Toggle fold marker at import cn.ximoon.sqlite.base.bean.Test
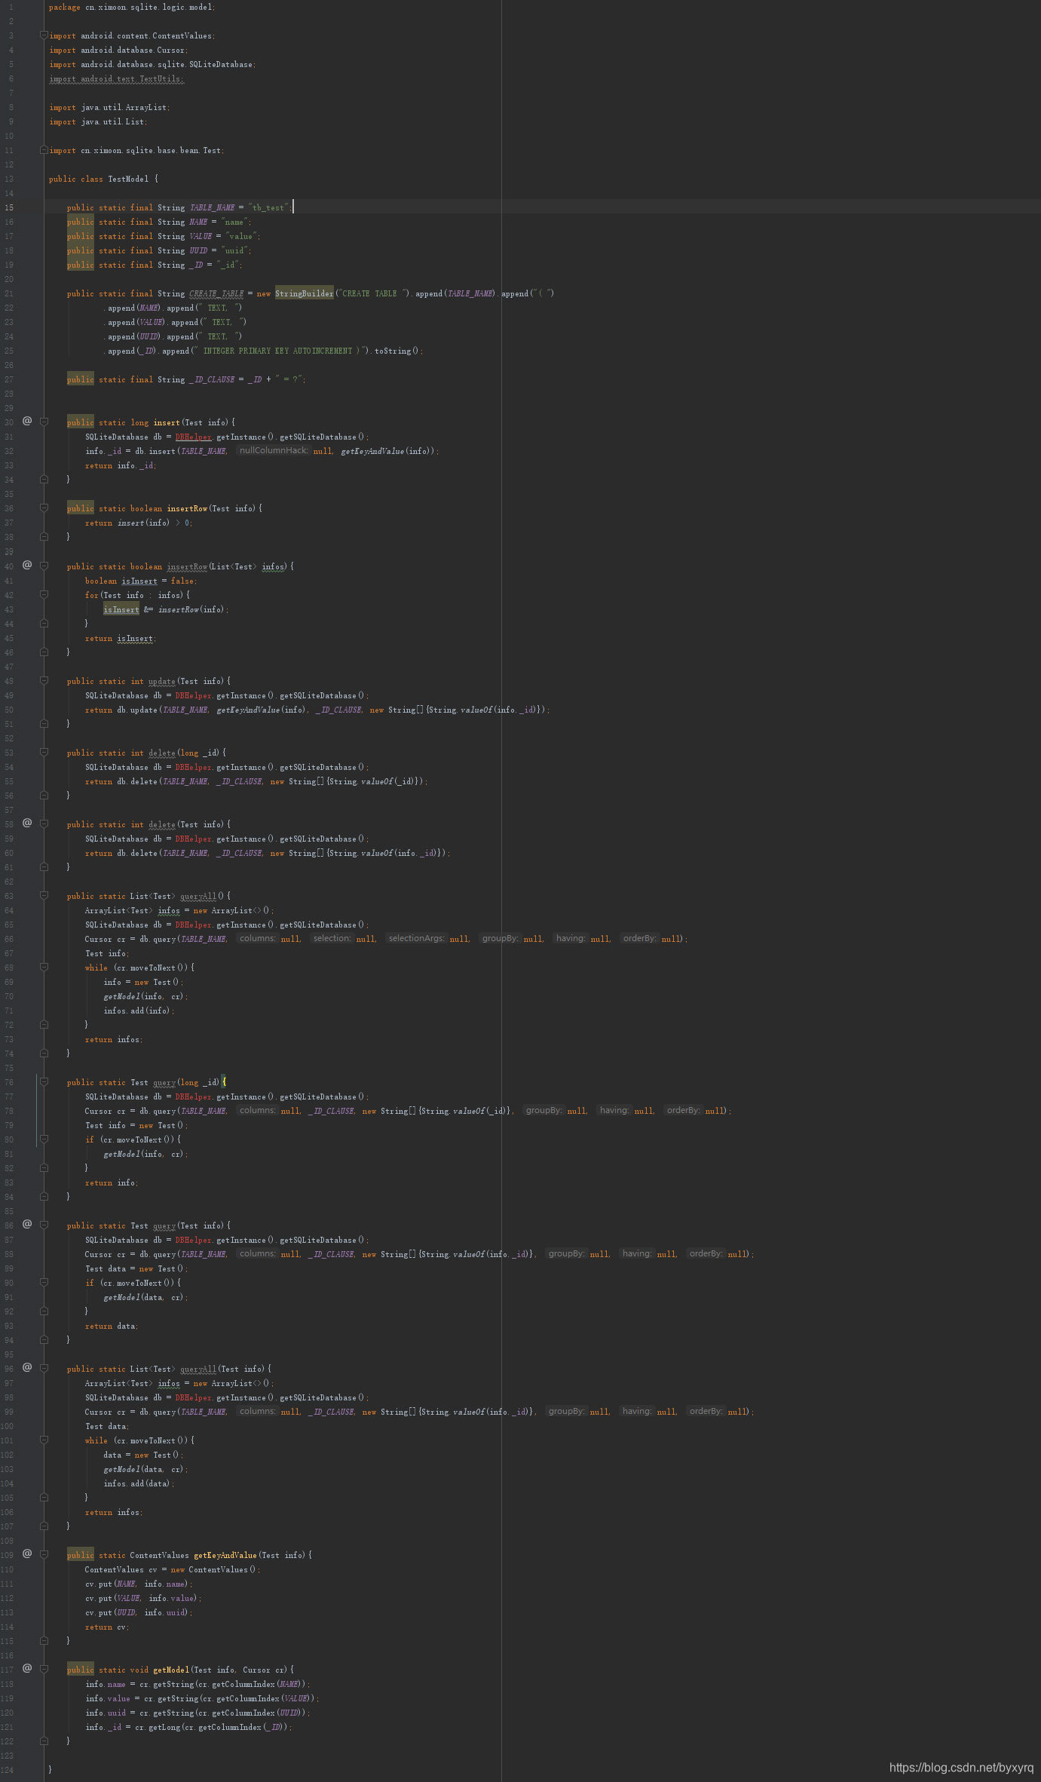Viewport: 1041px width, 1782px height. tap(44, 150)
